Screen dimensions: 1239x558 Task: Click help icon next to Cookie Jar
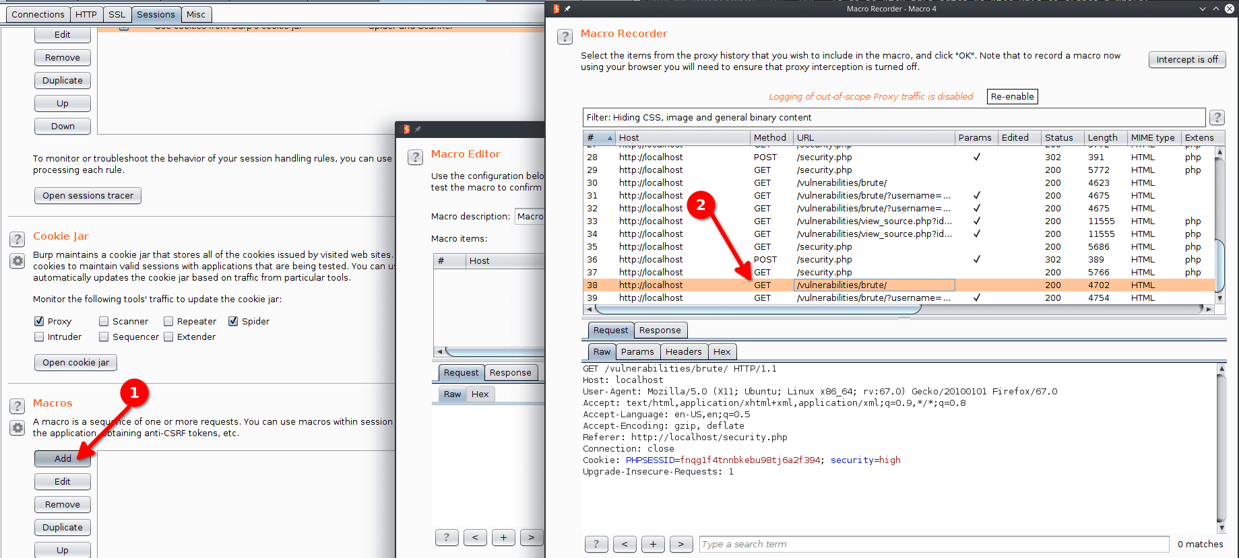click(18, 239)
